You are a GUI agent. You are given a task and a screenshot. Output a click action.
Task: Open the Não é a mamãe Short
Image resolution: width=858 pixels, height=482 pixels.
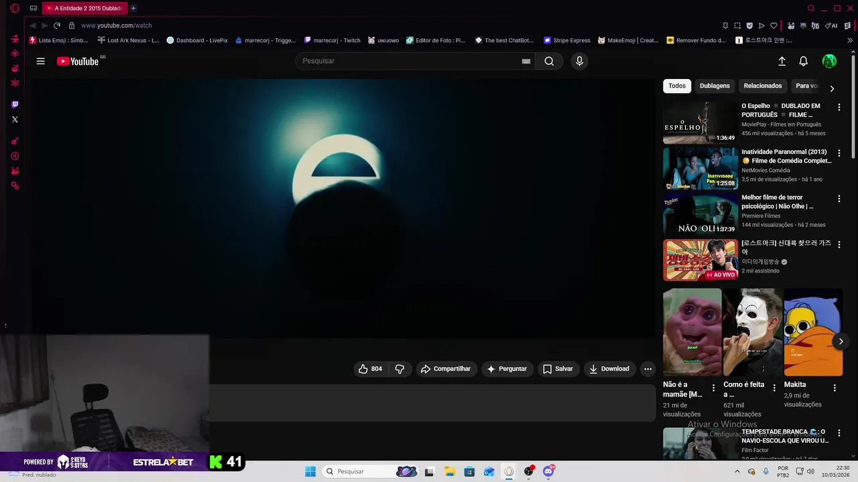[x=692, y=332]
